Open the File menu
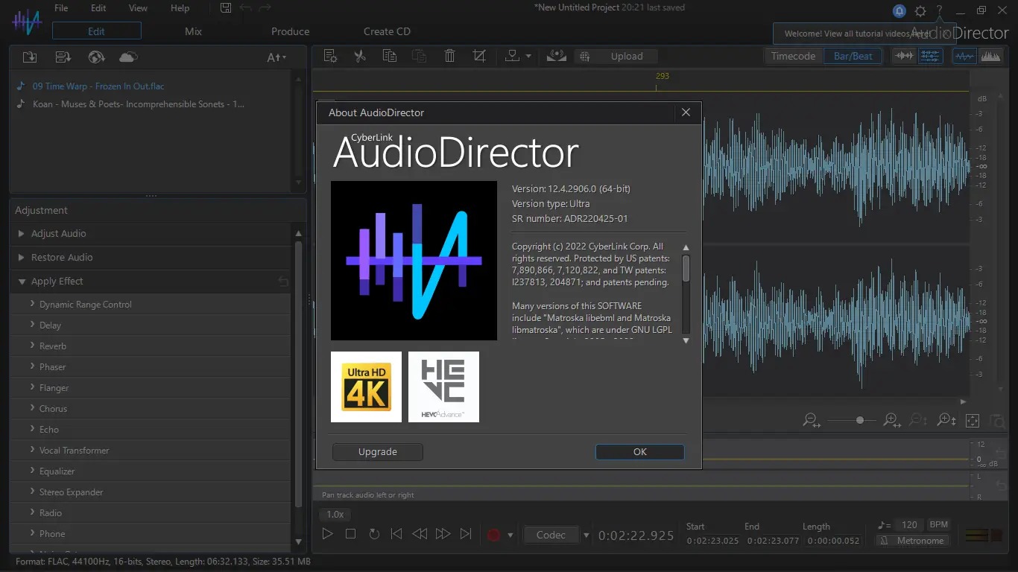This screenshot has width=1018, height=572. click(x=61, y=8)
